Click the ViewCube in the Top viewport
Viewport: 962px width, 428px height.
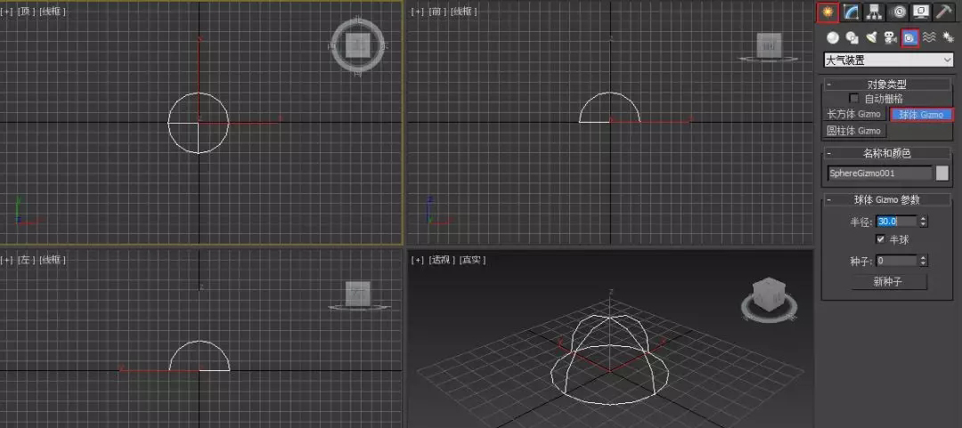(x=358, y=45)
